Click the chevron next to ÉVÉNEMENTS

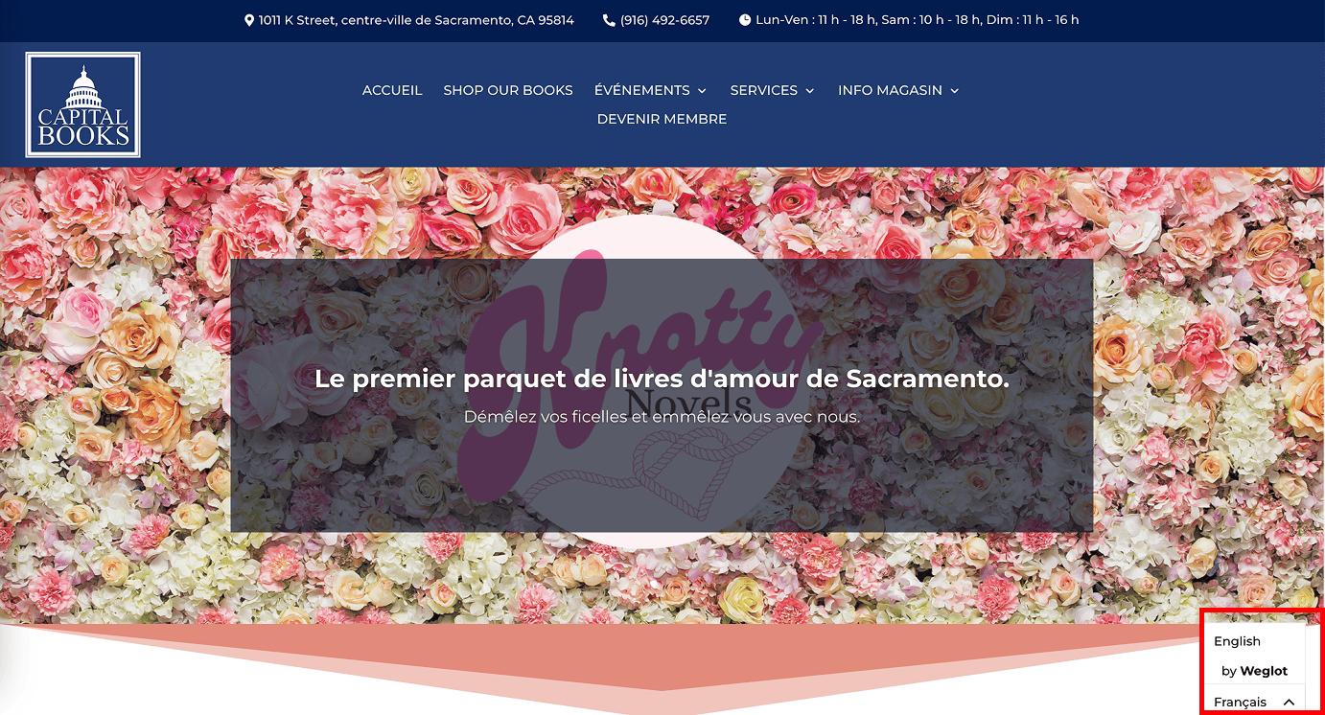click(x=702, y=91)
